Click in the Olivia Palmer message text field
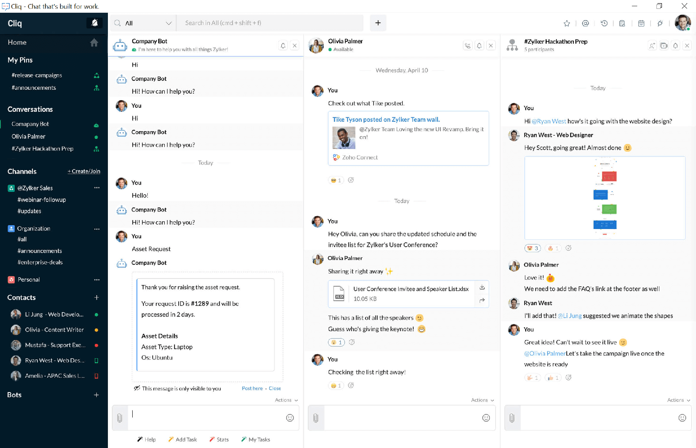696x448 pixels. 402,418
